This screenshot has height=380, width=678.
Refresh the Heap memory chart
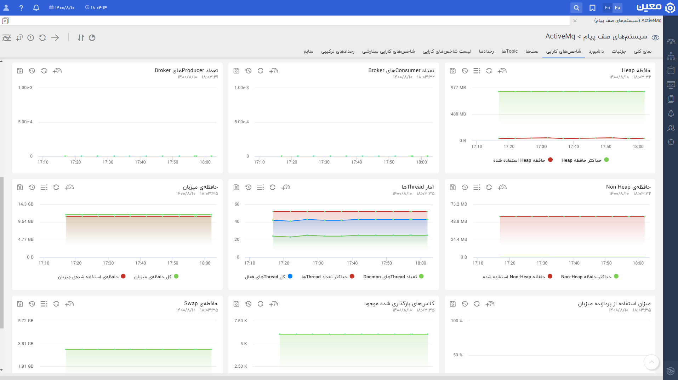(489, 71)
